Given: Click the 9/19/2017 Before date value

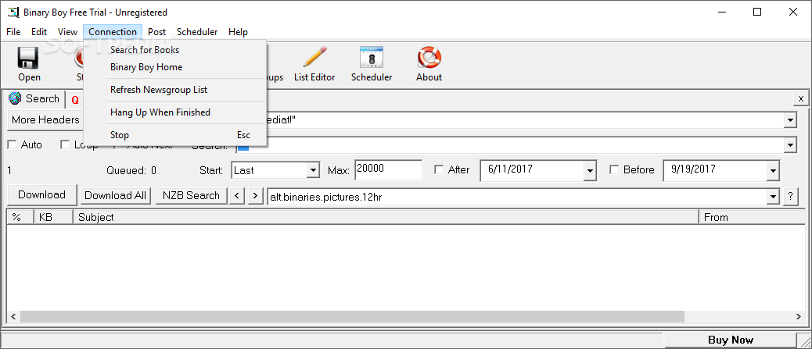Looking at the screenshot, I should [693, 169].
